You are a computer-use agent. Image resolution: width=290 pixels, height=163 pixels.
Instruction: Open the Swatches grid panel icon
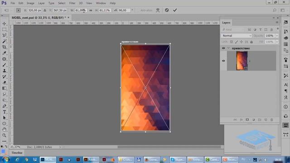(286, 44)
